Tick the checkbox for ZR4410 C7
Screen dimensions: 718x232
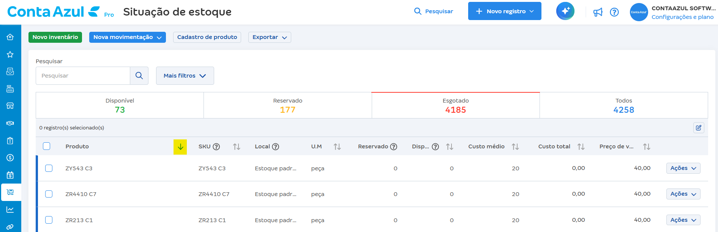[x=49, y=194]
